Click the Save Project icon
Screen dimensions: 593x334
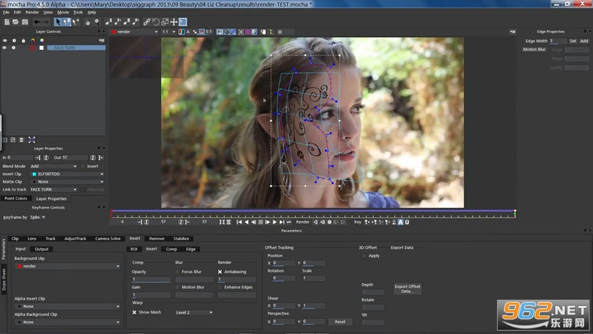coord(25,22)
